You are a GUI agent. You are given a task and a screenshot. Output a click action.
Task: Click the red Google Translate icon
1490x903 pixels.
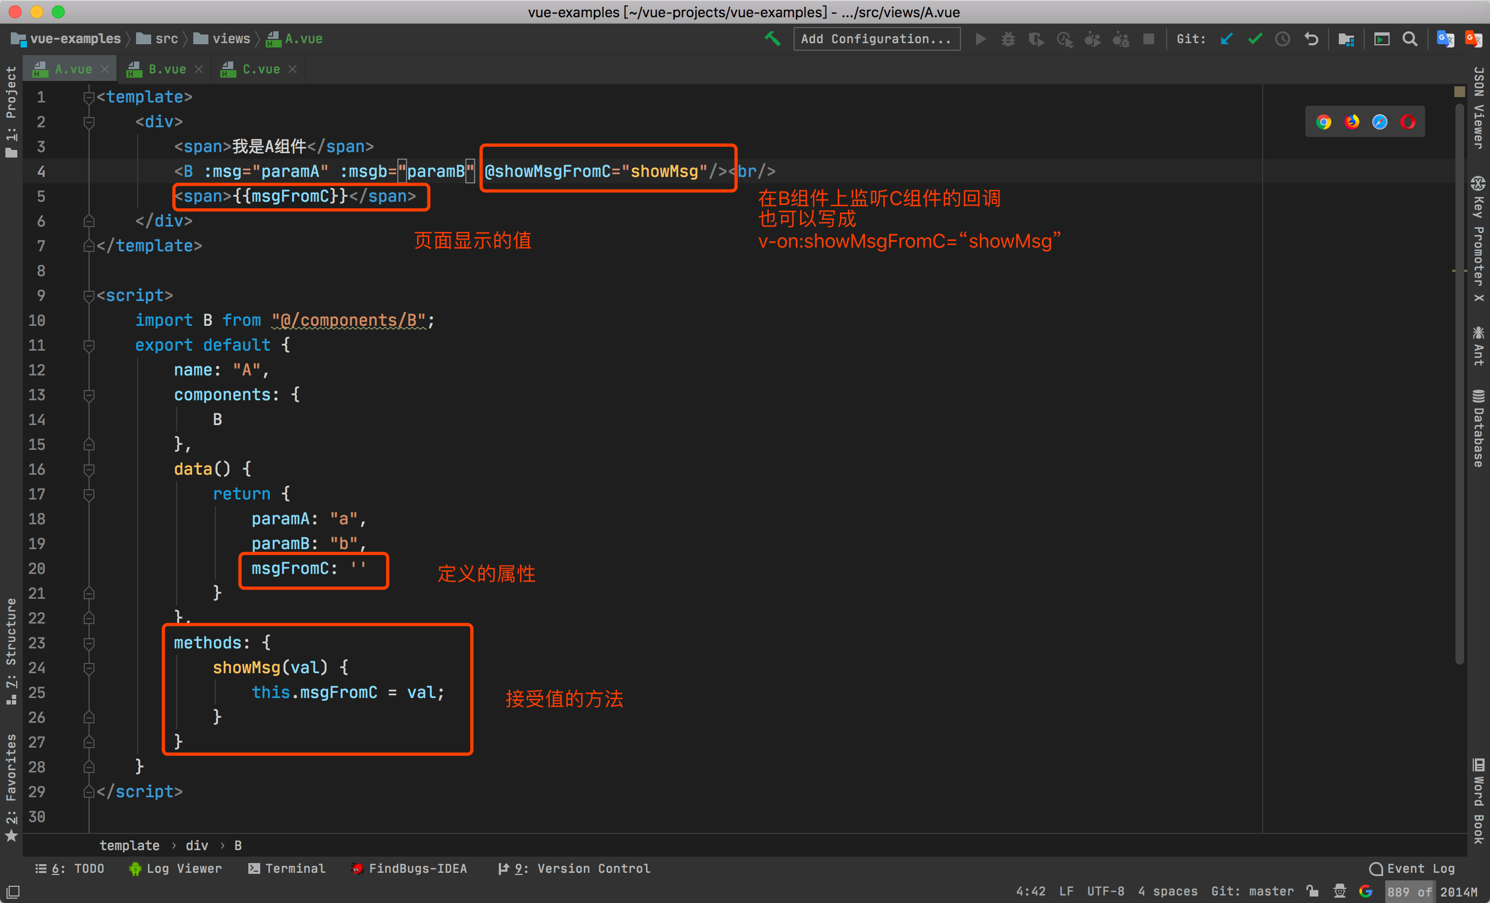coord(1474,39)
